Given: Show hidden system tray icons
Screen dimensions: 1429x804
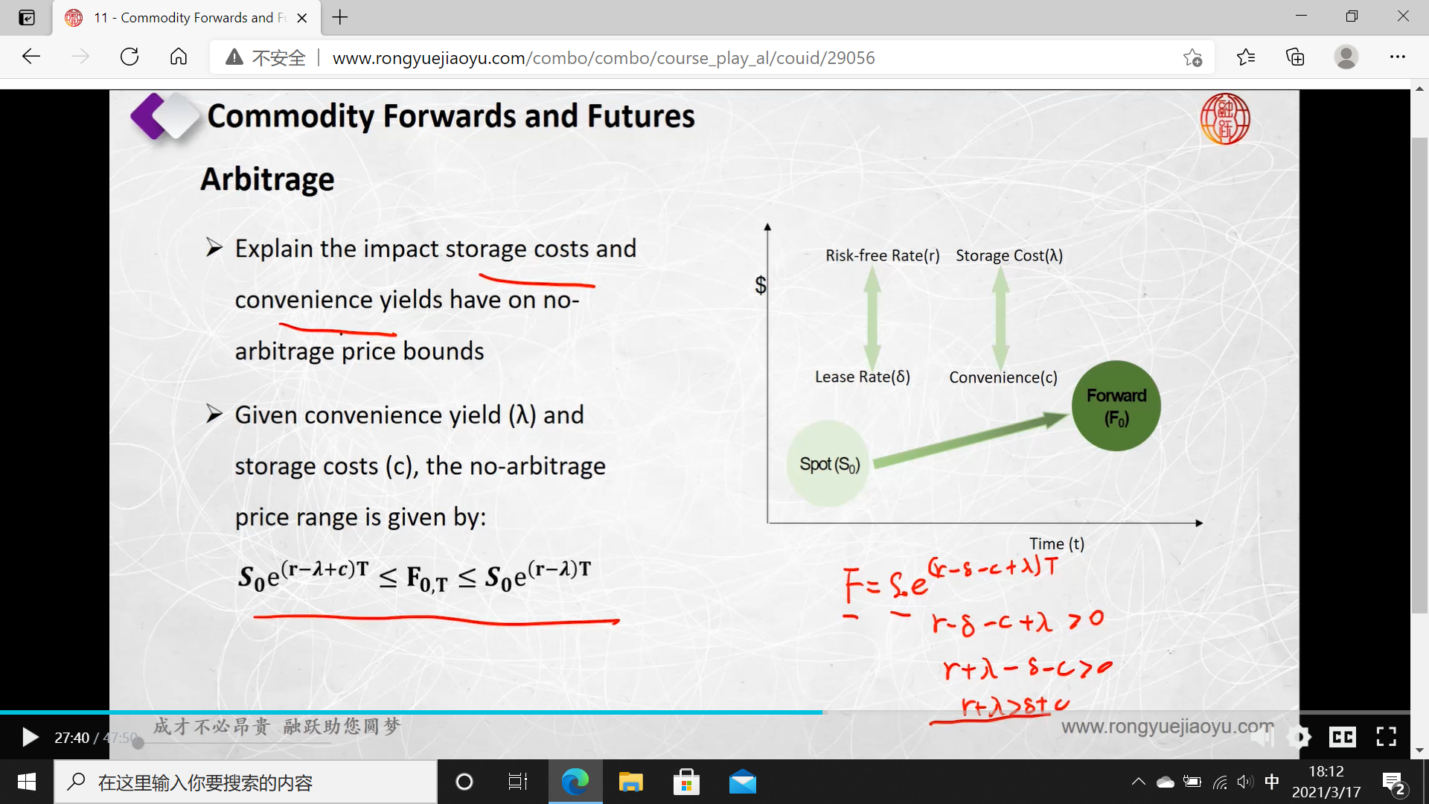Looking at the screenshot, I should (x=1138, y=782).
